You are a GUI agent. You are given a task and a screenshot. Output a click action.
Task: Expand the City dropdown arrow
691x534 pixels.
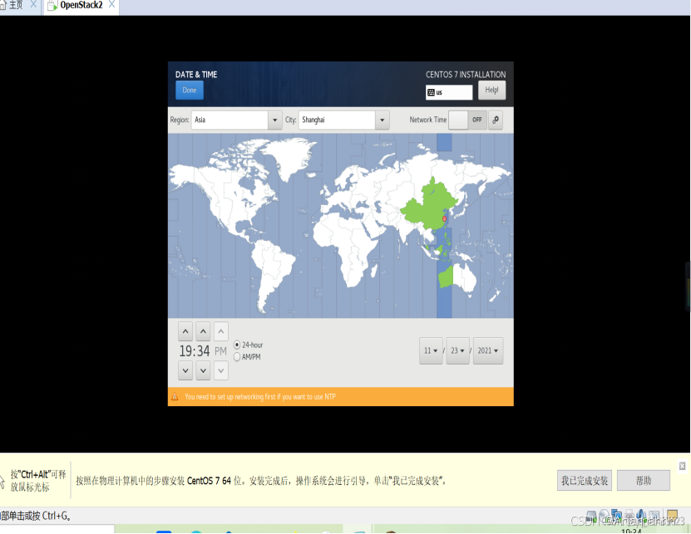point(382,120)
